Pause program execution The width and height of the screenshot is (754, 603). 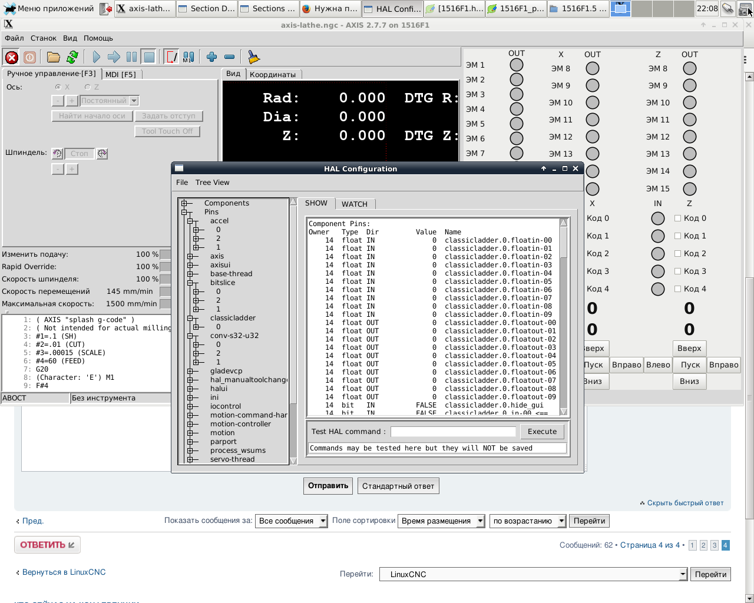[131, 57]
